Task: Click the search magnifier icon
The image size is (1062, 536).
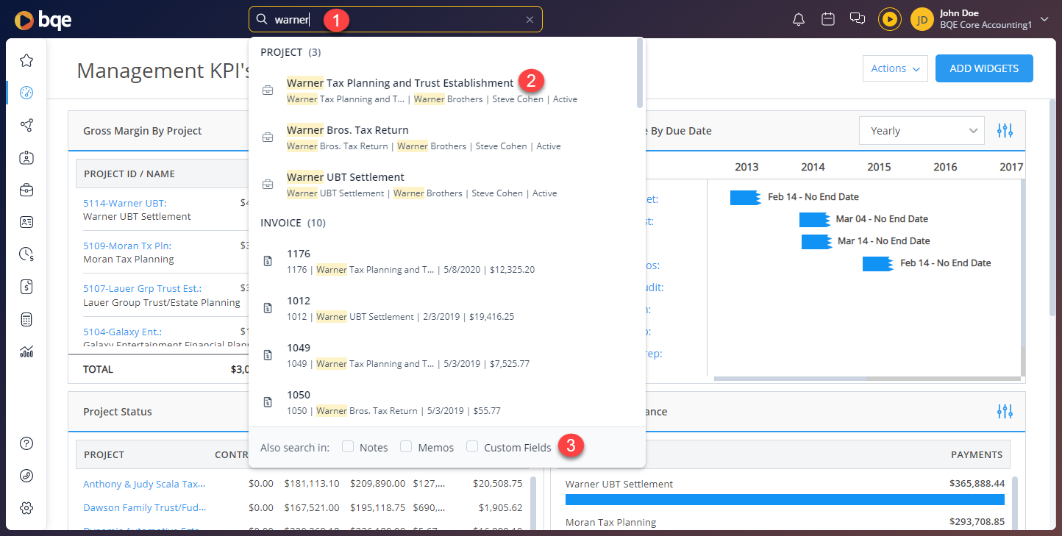Action: (x=261, y=19)
